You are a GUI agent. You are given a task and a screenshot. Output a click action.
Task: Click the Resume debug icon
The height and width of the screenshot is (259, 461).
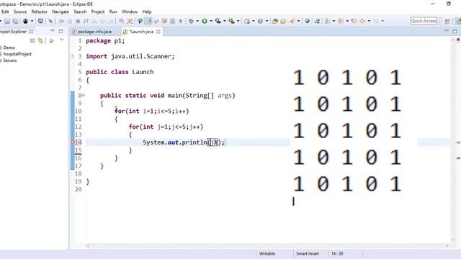tap(61, 21)
